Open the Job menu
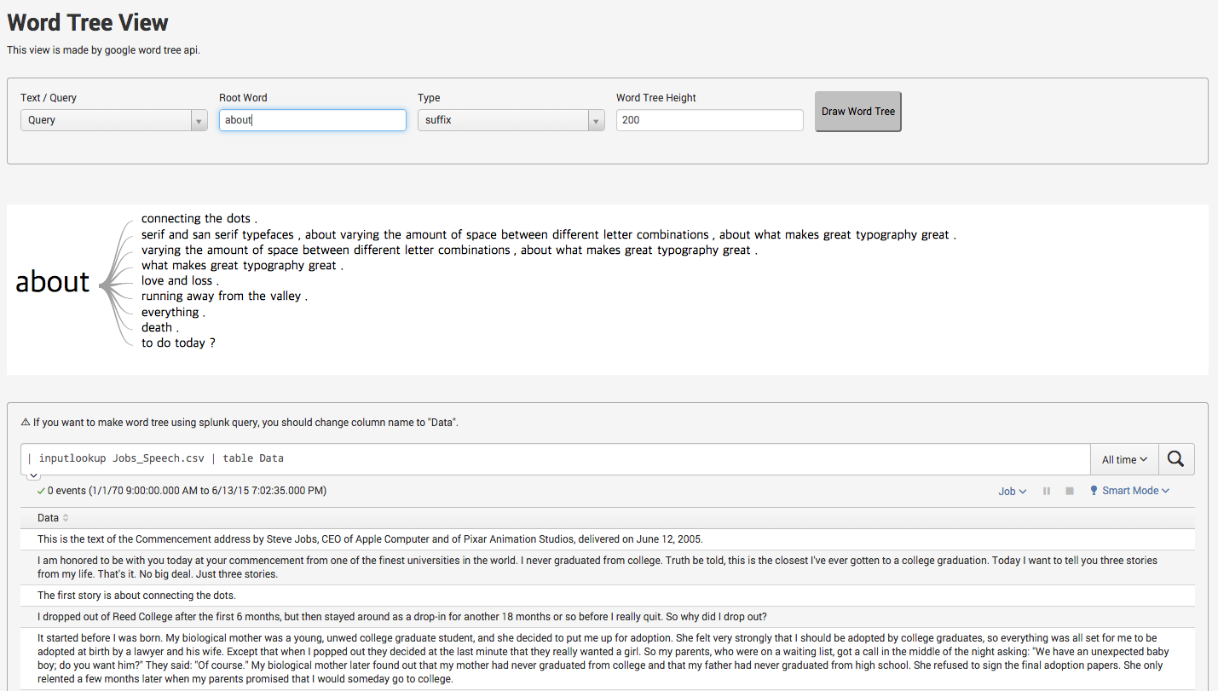The height and width of the screenshot is (691, 1218). (1012, 491)
